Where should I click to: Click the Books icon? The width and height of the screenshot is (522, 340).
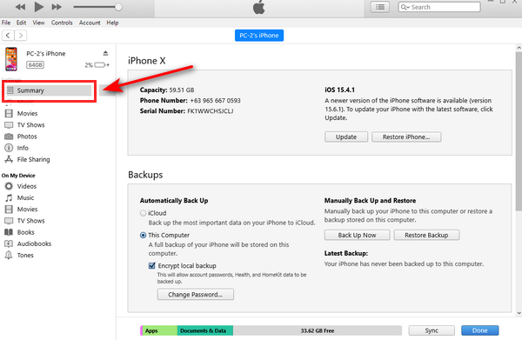pos(9,232)
